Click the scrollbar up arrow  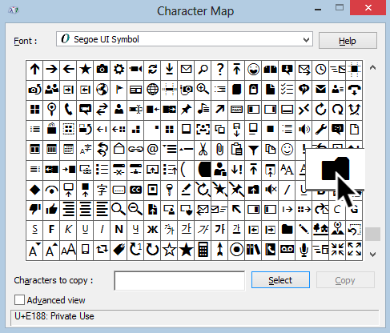coord(372,68)
